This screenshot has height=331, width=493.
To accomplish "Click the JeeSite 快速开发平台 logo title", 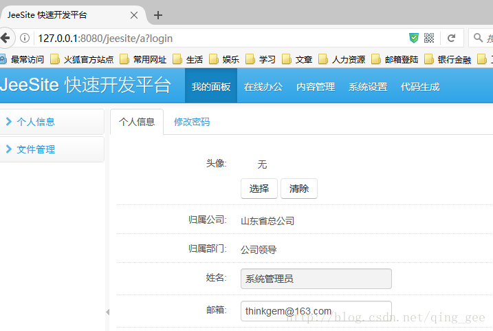I will pyautogui.click(x=85, y=85).
